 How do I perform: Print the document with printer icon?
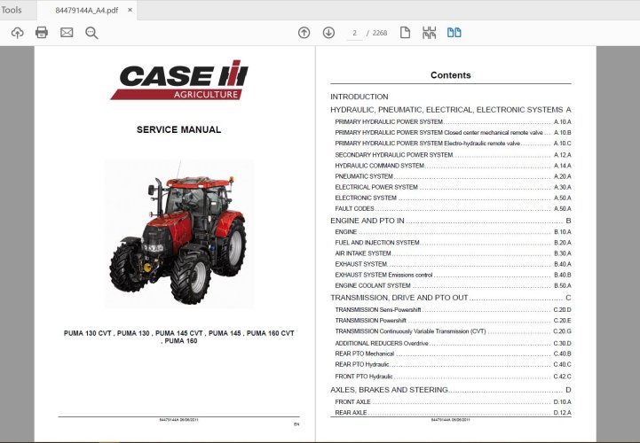42,33
